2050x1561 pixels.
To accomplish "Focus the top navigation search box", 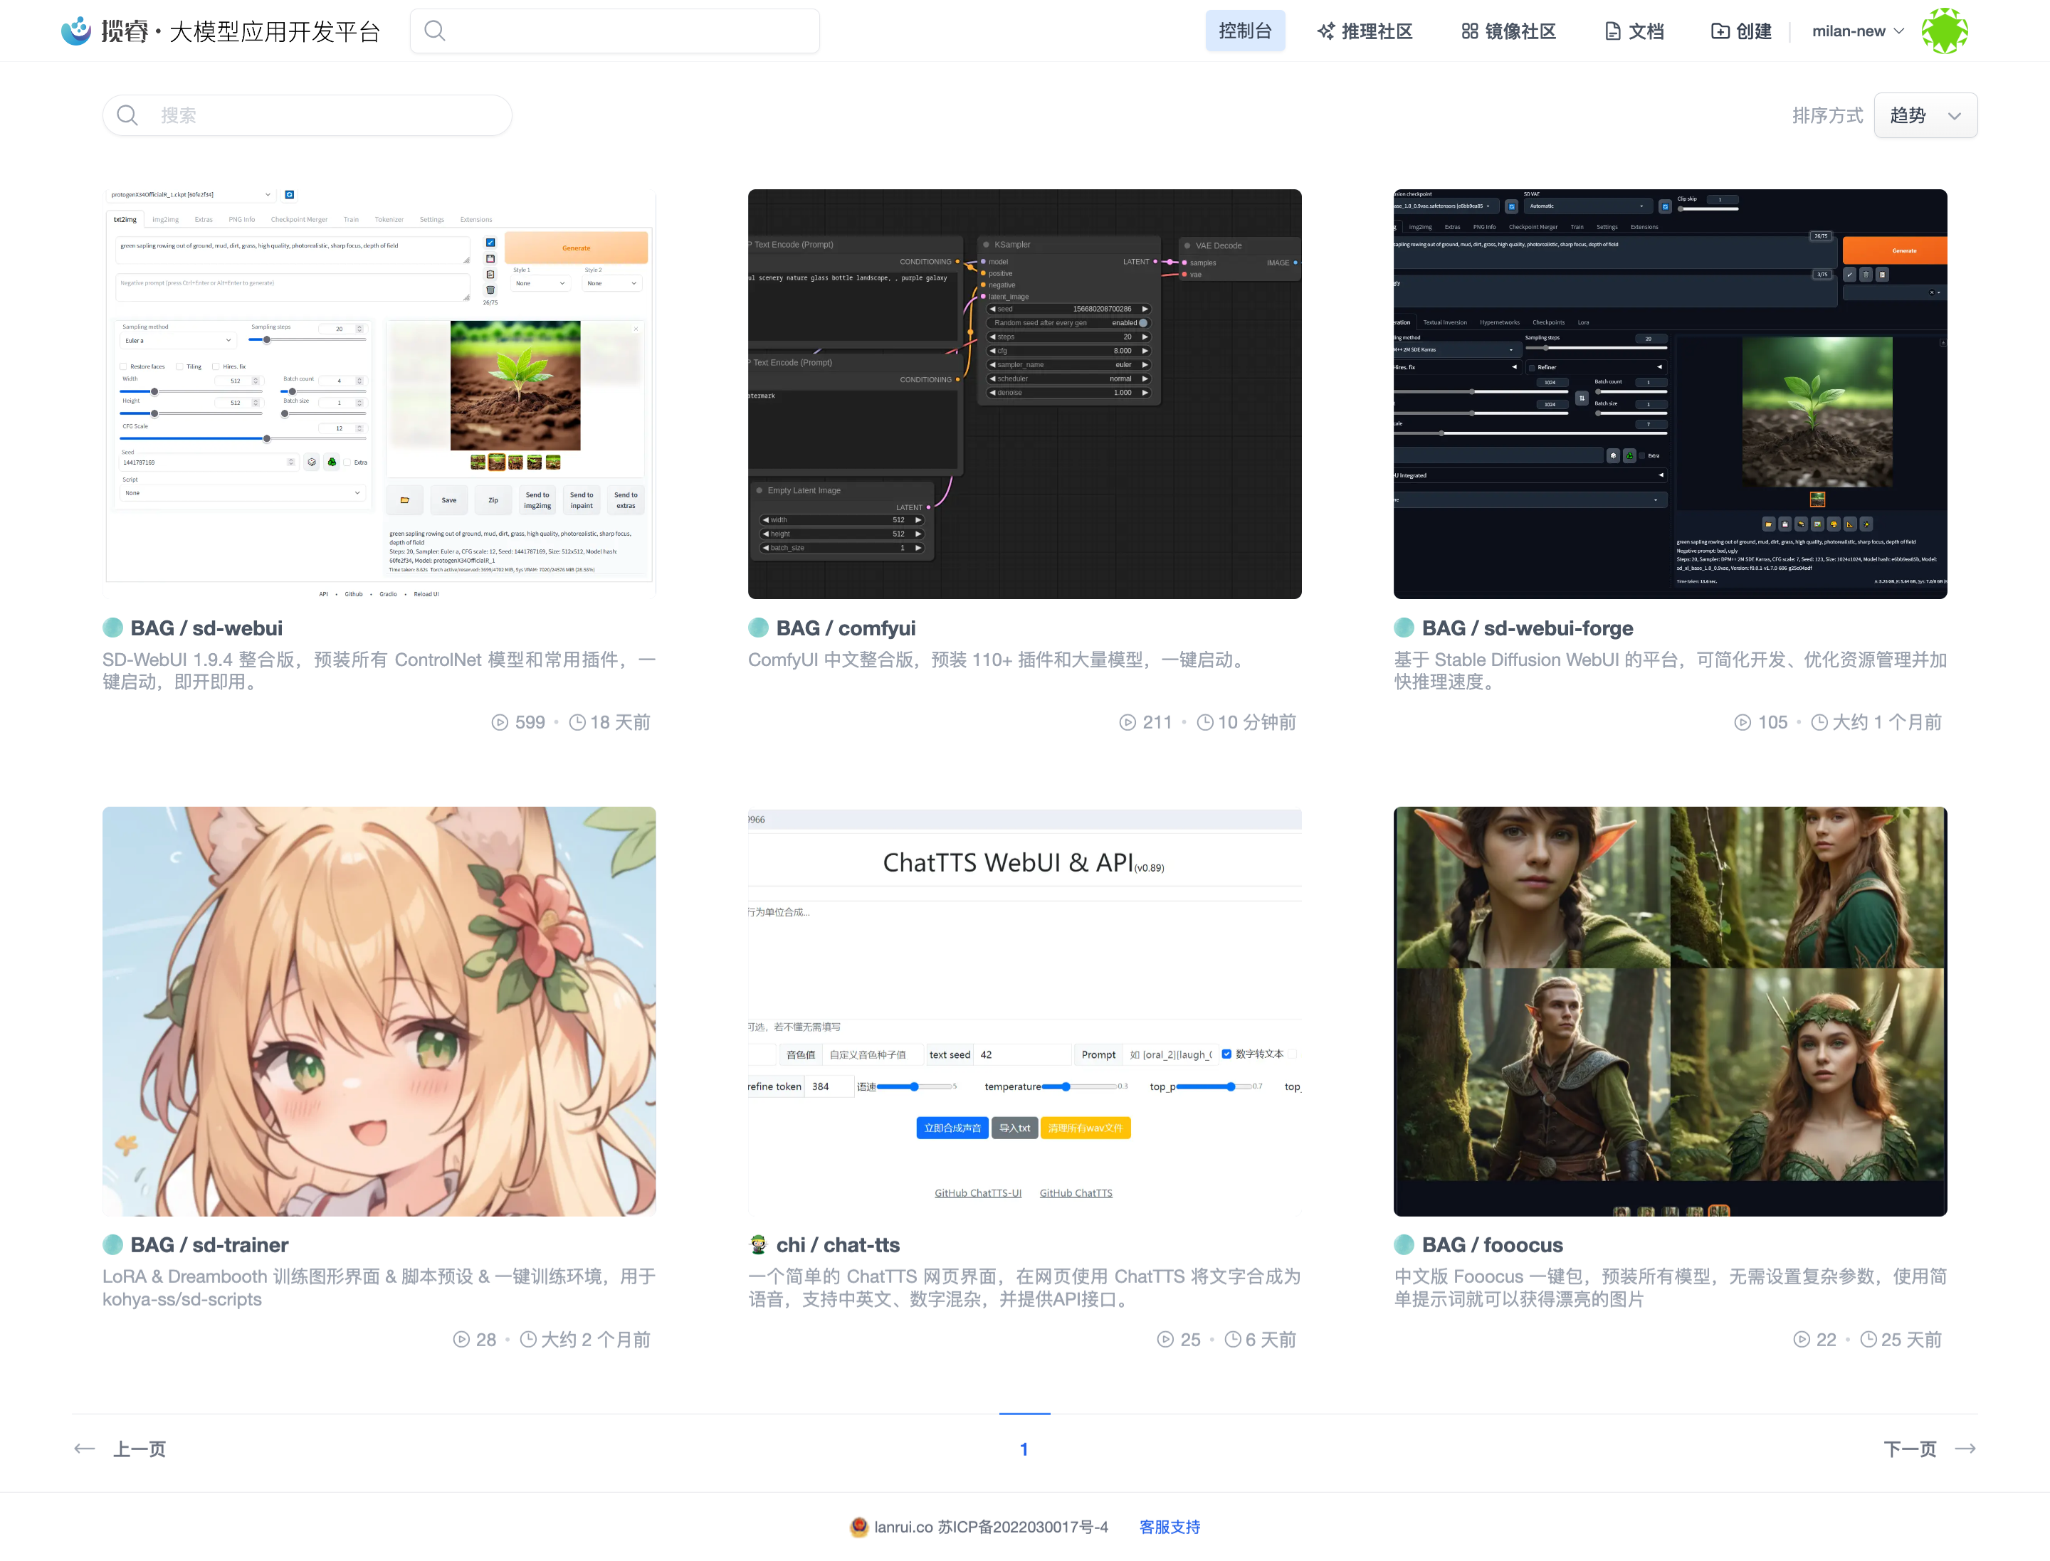I will pos(614,31).
